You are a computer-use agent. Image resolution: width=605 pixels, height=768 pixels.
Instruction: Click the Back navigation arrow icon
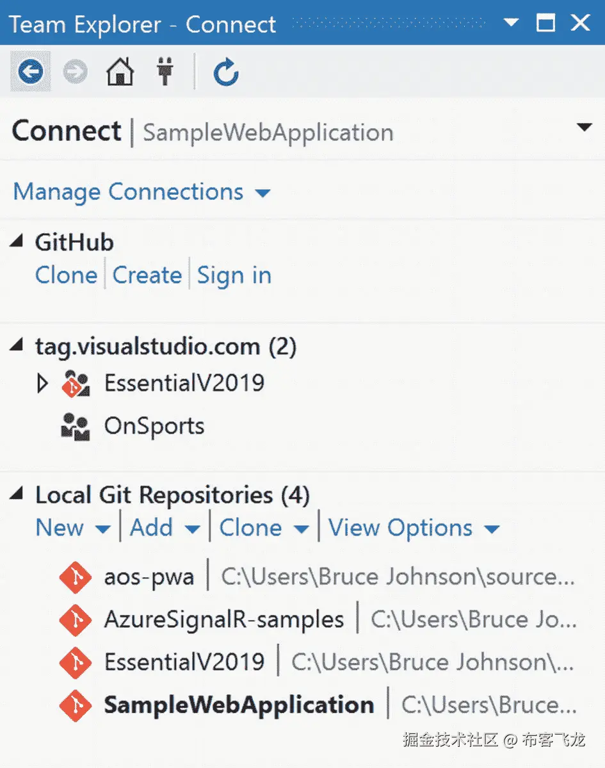click(x=30, y=72)
